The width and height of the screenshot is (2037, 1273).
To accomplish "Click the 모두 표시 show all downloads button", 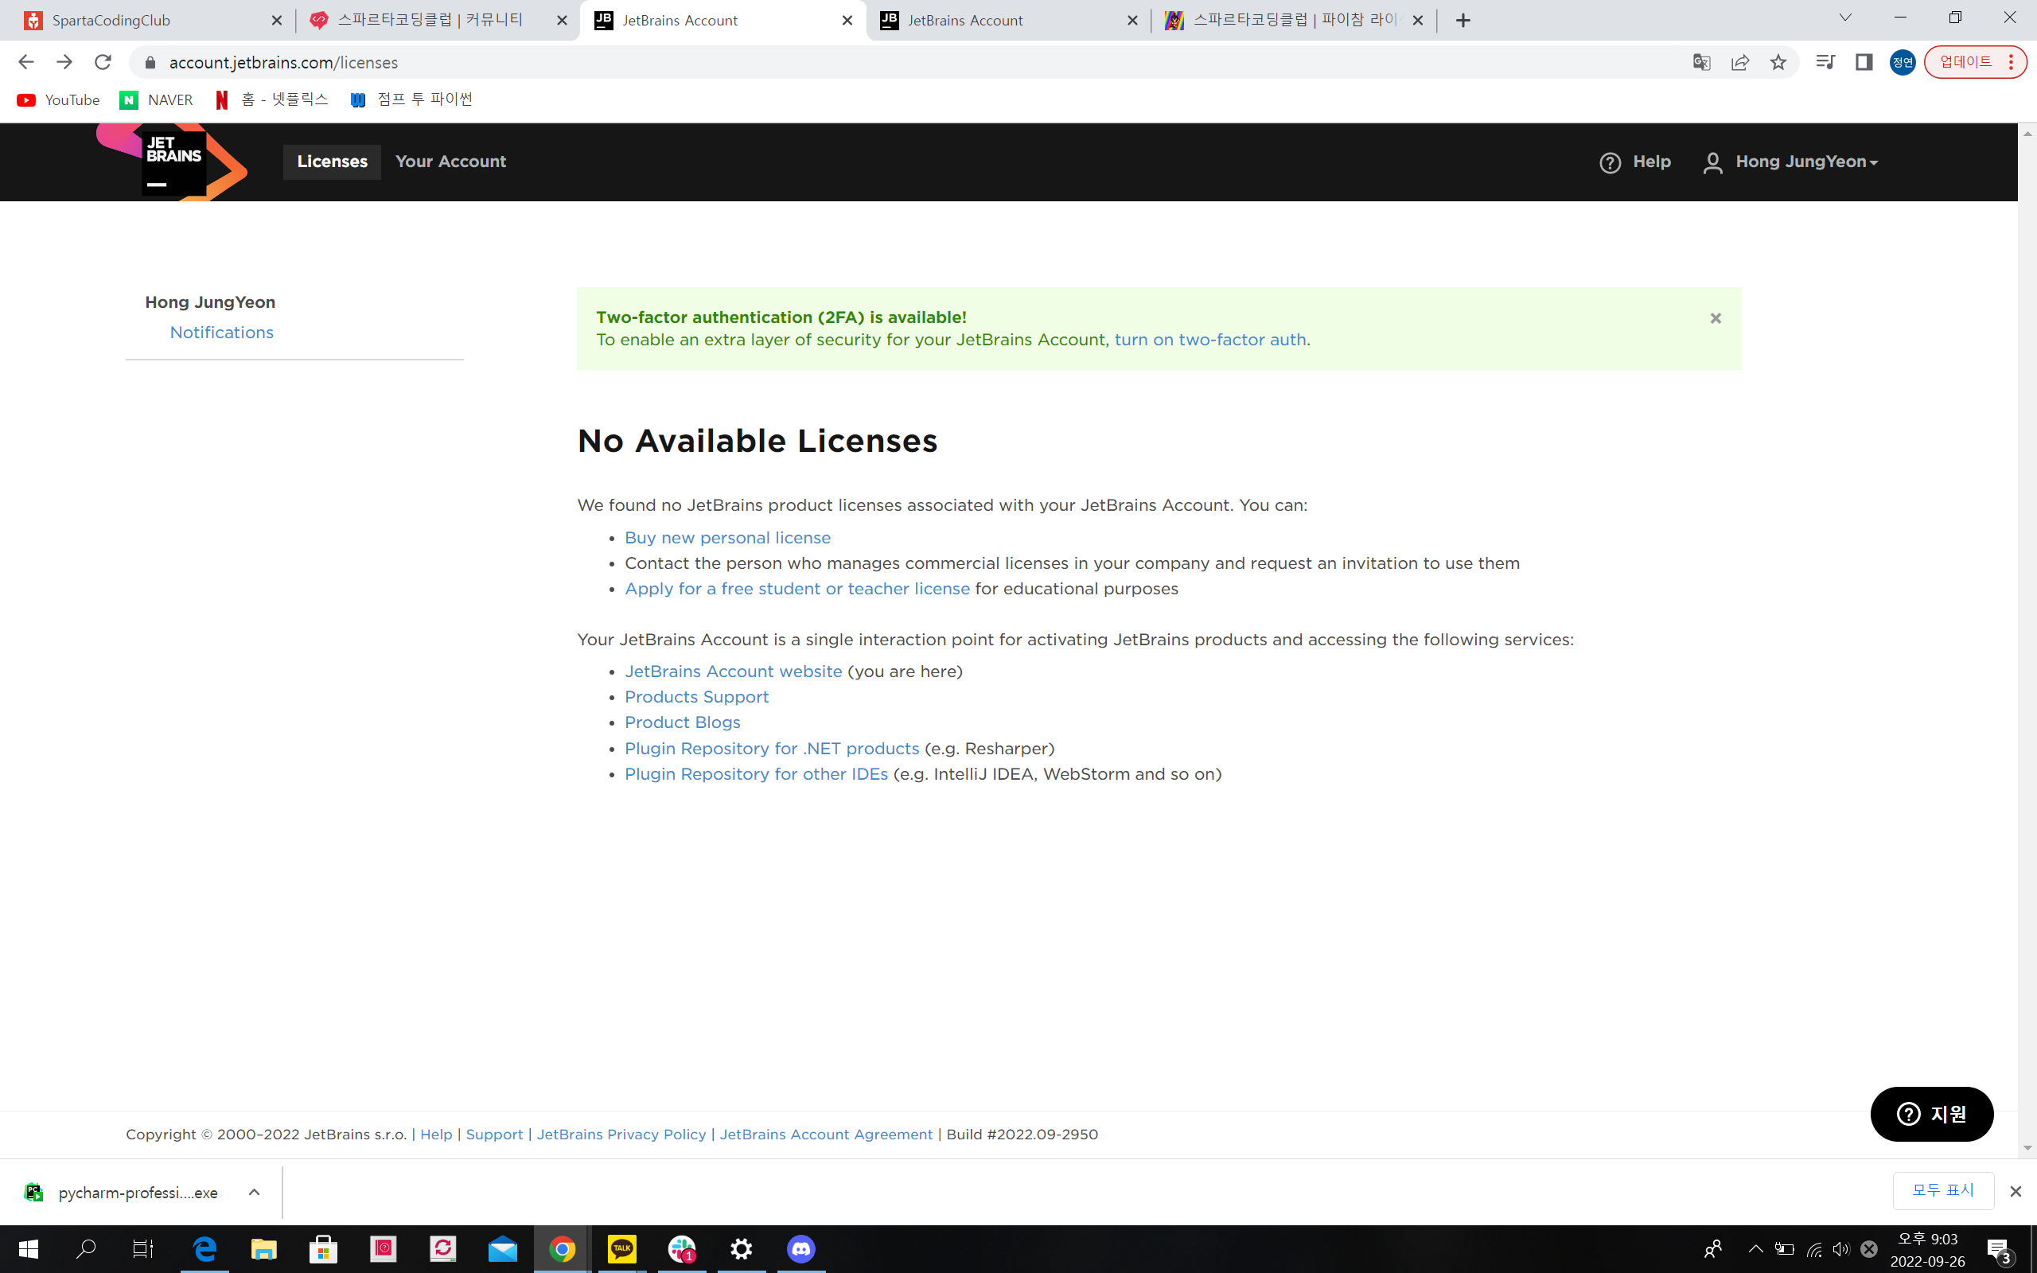I will (x=1943, y=1190).
